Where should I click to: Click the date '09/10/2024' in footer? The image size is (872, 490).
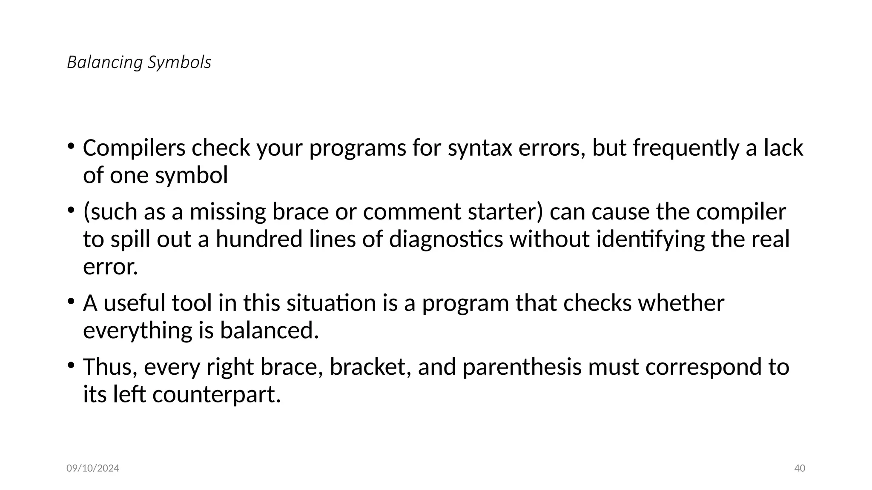93,468
